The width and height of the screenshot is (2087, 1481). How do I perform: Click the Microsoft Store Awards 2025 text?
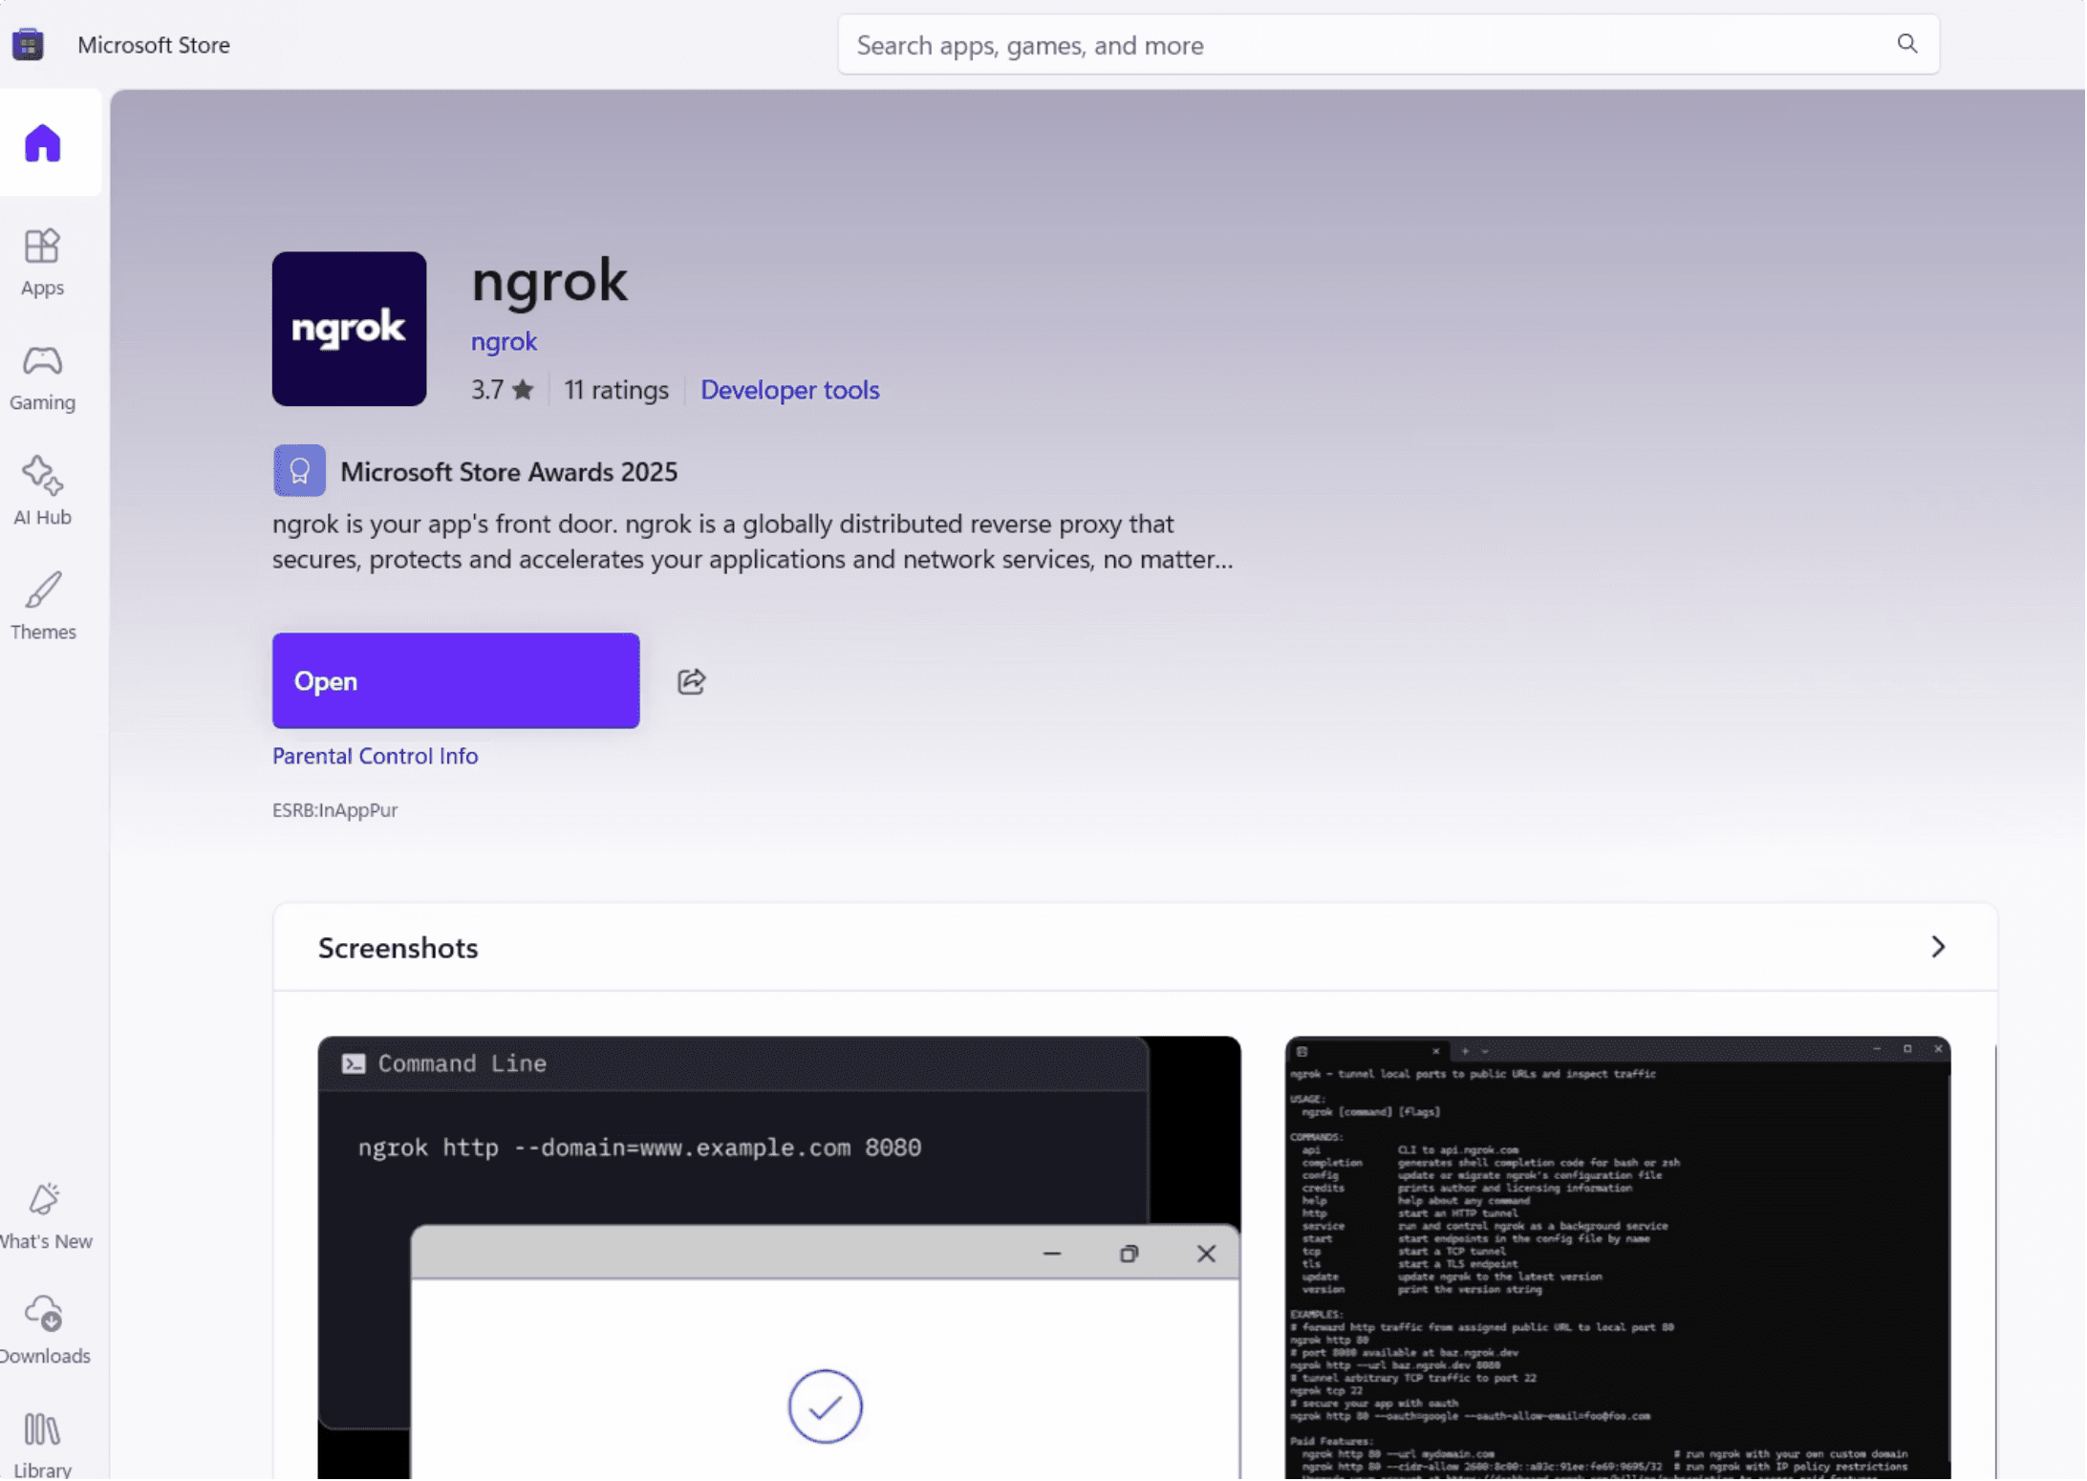(509, 472)
